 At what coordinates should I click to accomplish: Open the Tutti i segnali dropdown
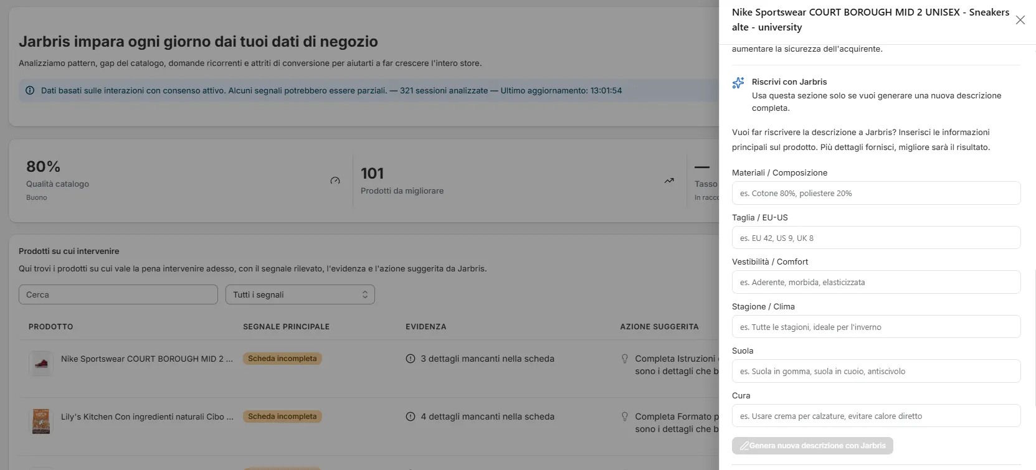click(x=300, y=294)
